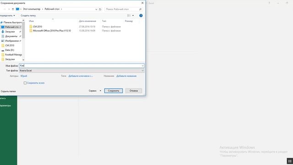
Task: Expand the Имя файла dropdown arrow
Action: click(x=142, y=66)
